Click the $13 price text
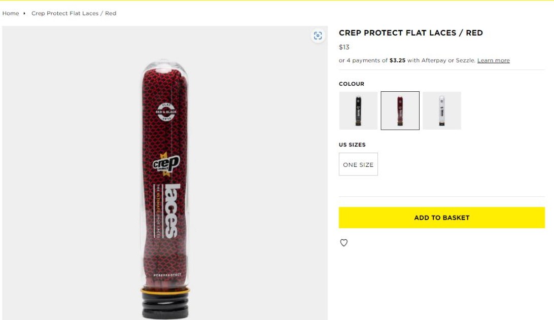554x320 pixels. (x=344, y=47)
